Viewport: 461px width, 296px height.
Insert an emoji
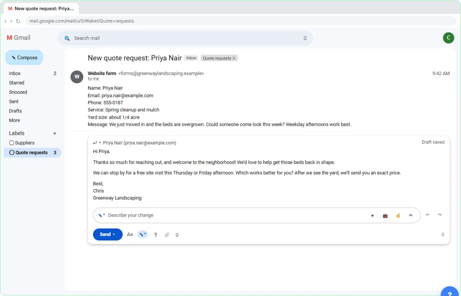177,234
